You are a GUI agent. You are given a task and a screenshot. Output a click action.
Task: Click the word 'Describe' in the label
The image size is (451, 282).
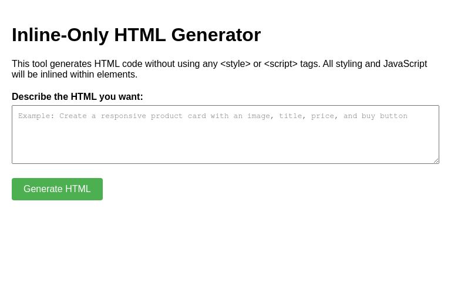tap(32, 97)
